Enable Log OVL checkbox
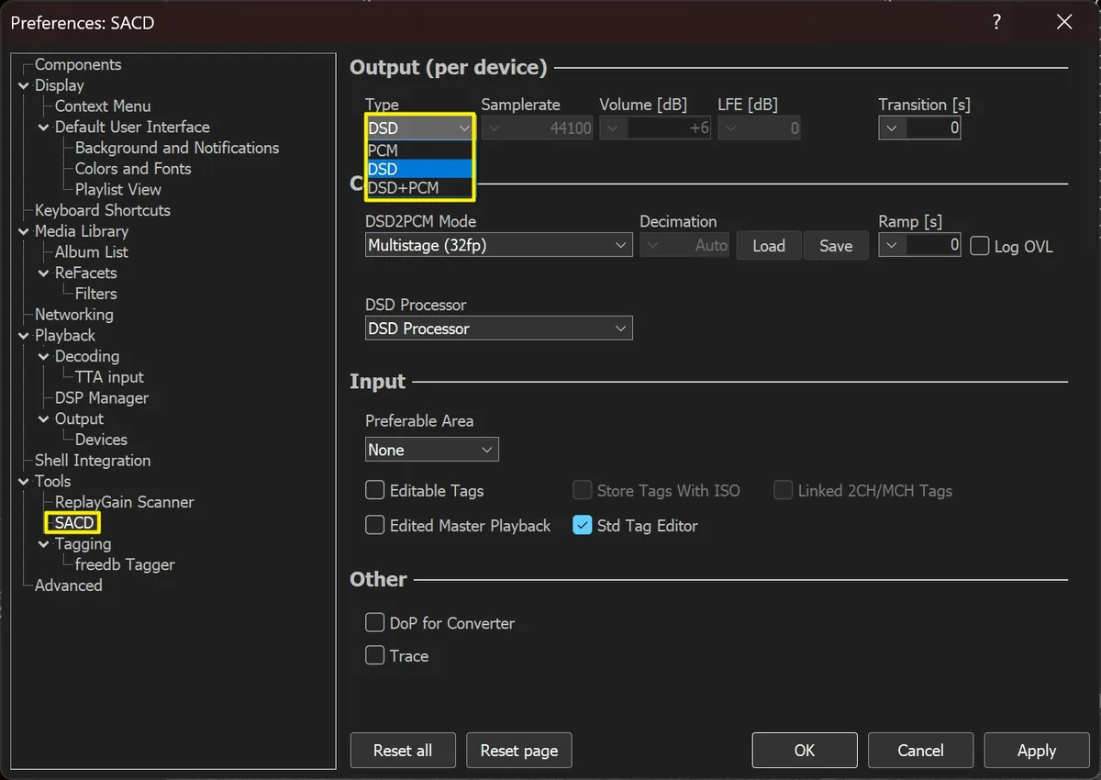Image resolution: width=1101 pixels, height=780 pixels. coord(980,246)
